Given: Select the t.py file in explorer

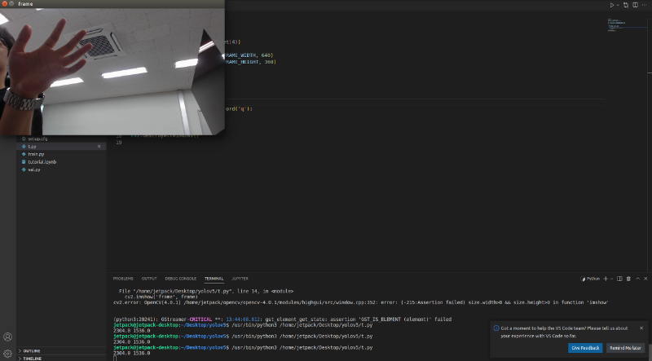Looking at the screenshot, I should point(61,147).
